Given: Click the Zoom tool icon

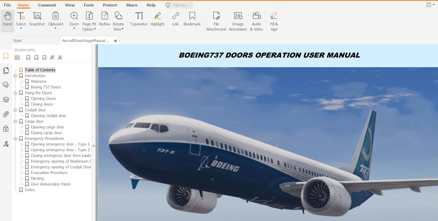Looking at the screenshot, I should pos(74,16).
